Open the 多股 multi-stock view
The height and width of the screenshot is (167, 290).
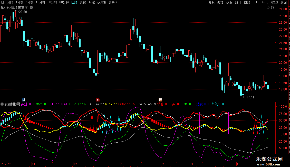(229, 2)
